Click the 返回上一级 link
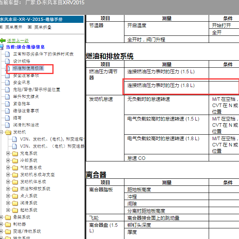The width and height of the screenshot is (239, 239). [x=18, y=41]
